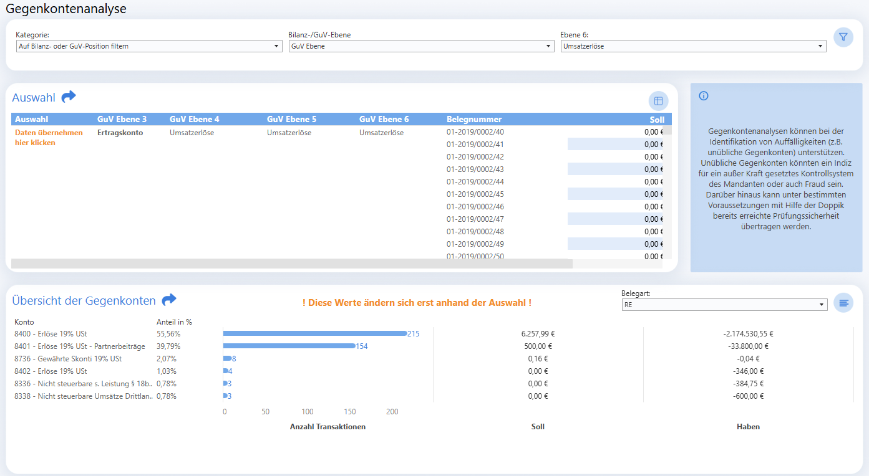
Task: Click the Soll column header in Auswahl table
Action: (657, 120)
